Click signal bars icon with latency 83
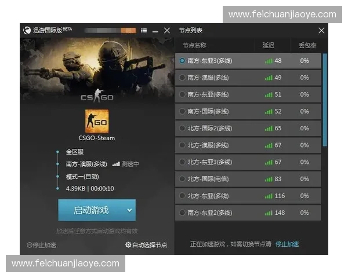 click(x=269, y=179)
